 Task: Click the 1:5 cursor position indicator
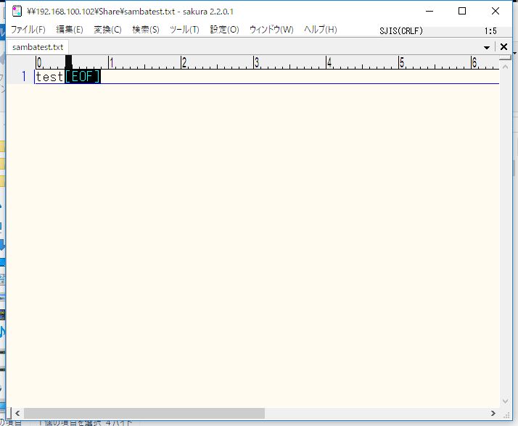[x=490, y=31]
